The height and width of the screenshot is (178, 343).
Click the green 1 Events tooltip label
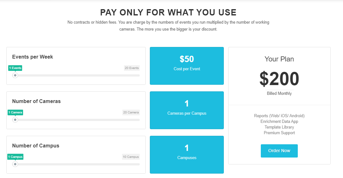15,68
